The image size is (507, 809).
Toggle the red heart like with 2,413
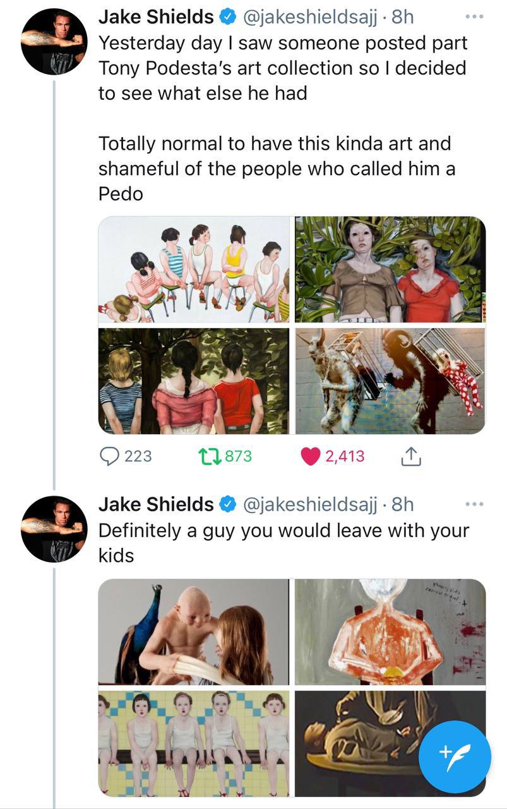[310, 456]
